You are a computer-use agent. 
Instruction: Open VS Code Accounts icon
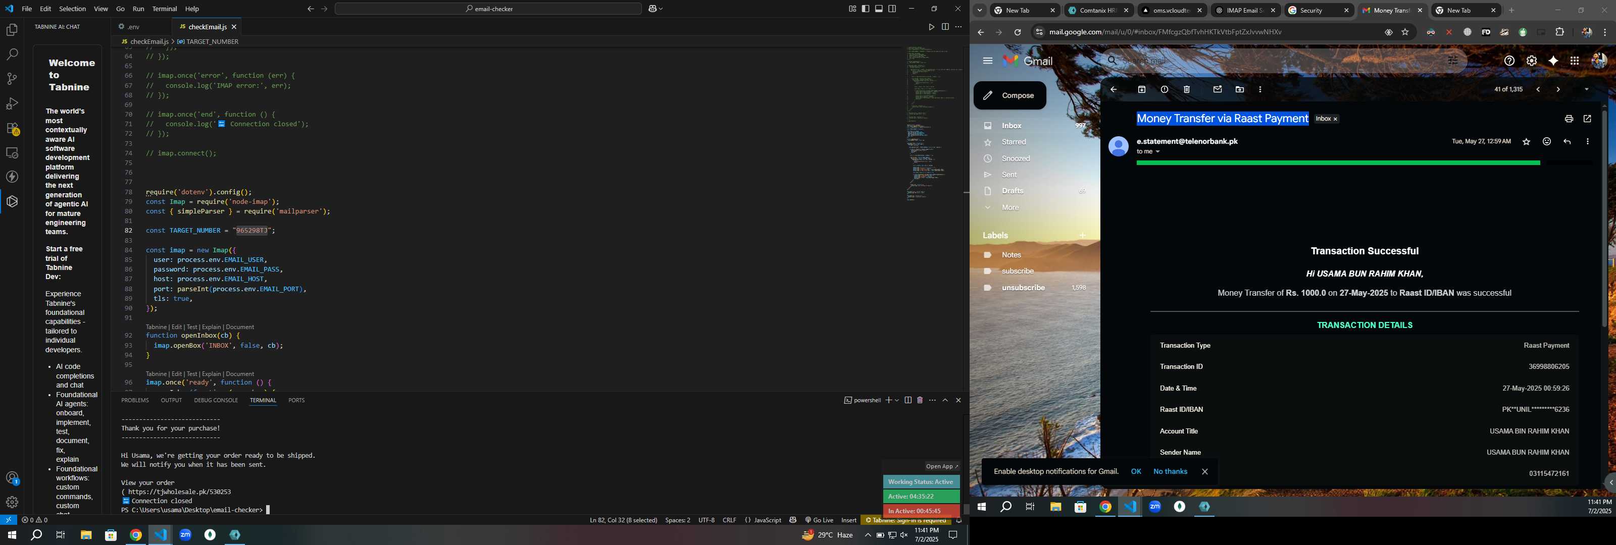point(12,478)
